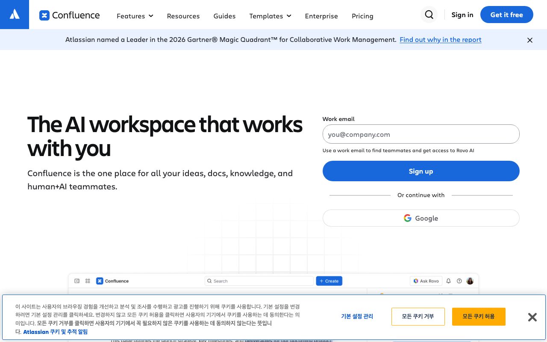Close the cookie consent banner with X
Viewport: 547px width, 342px height.
(x=532, y=317)
